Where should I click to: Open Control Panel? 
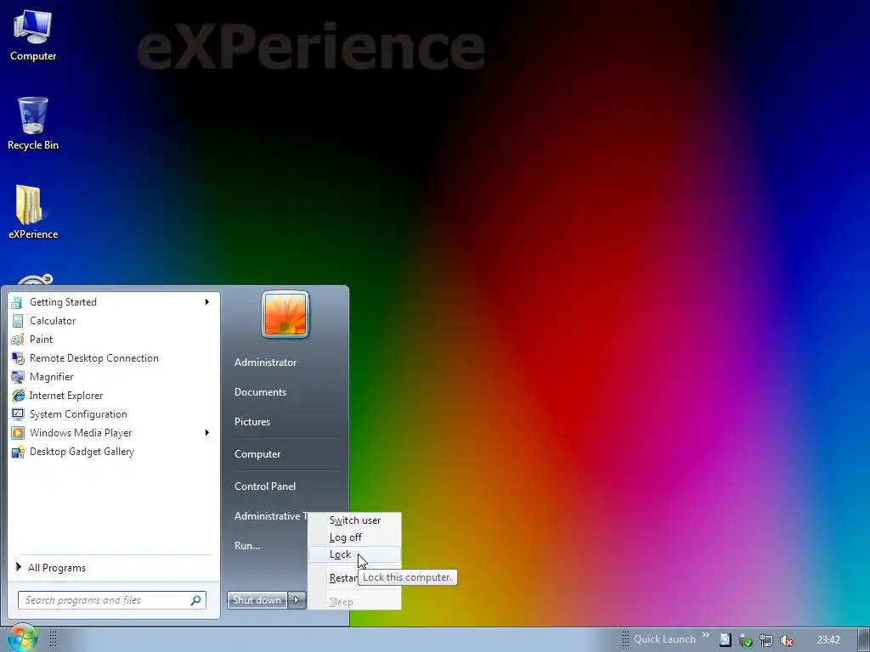tap(265, 486)
